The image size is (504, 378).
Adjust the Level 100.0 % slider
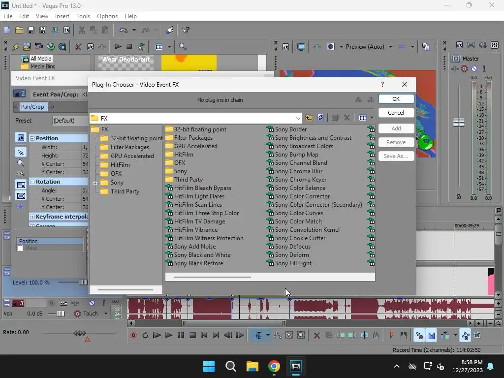(83, 282)
